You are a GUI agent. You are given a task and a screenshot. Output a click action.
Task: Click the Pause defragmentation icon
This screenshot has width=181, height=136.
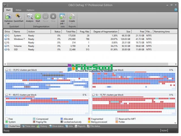[46, 17]
